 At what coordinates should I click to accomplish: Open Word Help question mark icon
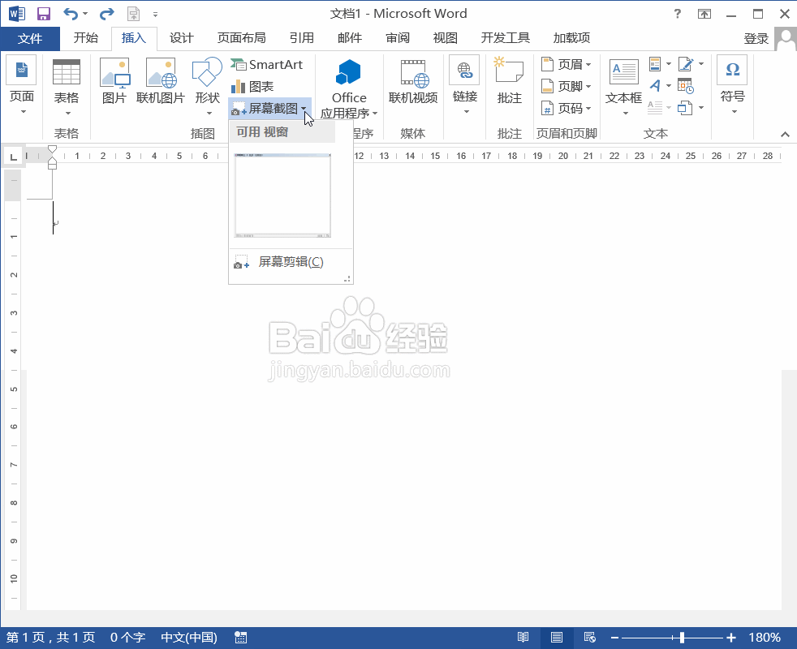point(677,14)
